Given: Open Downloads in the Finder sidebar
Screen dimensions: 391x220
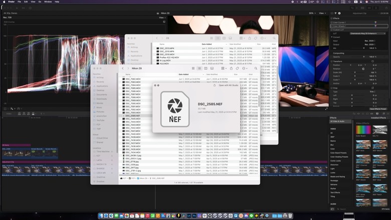Looking at the screenshot, I should pos(101,99).
